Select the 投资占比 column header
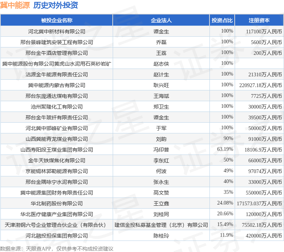The height and width of the screenshot is (252, 284). coord(222,20)
